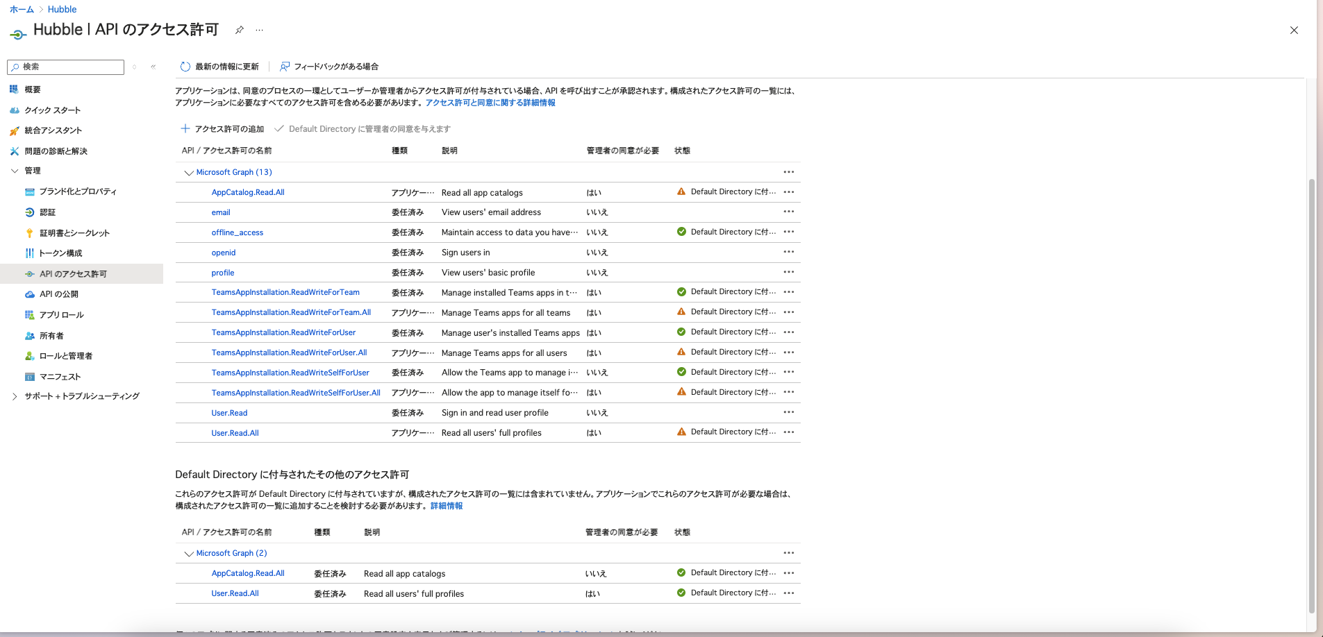1323x637 pixels.
Task: Open マニフェスト in the sidebar
Action: [x=60, y=377]
